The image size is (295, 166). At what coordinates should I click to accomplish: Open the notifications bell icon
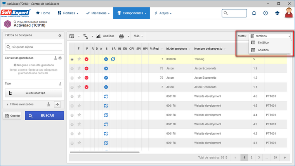click(x=254, y=13)
